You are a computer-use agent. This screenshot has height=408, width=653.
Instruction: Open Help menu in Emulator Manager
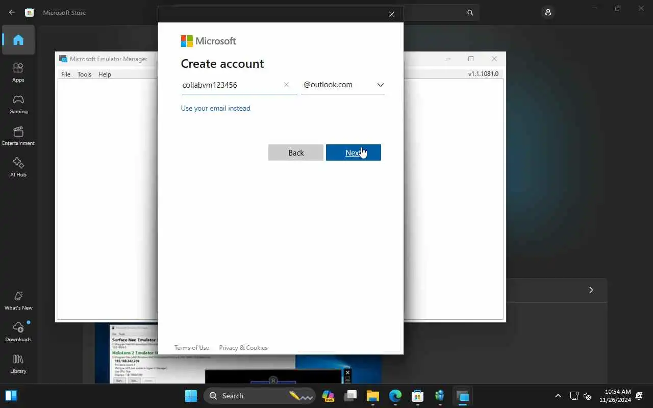pyautogui.click(x=105, y=74)
